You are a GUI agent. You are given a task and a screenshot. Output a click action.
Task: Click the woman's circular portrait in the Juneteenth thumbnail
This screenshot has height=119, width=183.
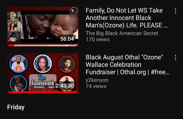tap(43, 63)
